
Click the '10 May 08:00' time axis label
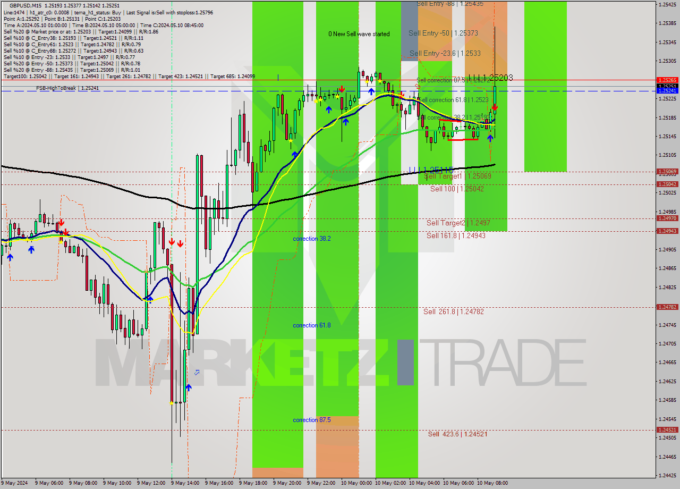(x=492, y=483)
